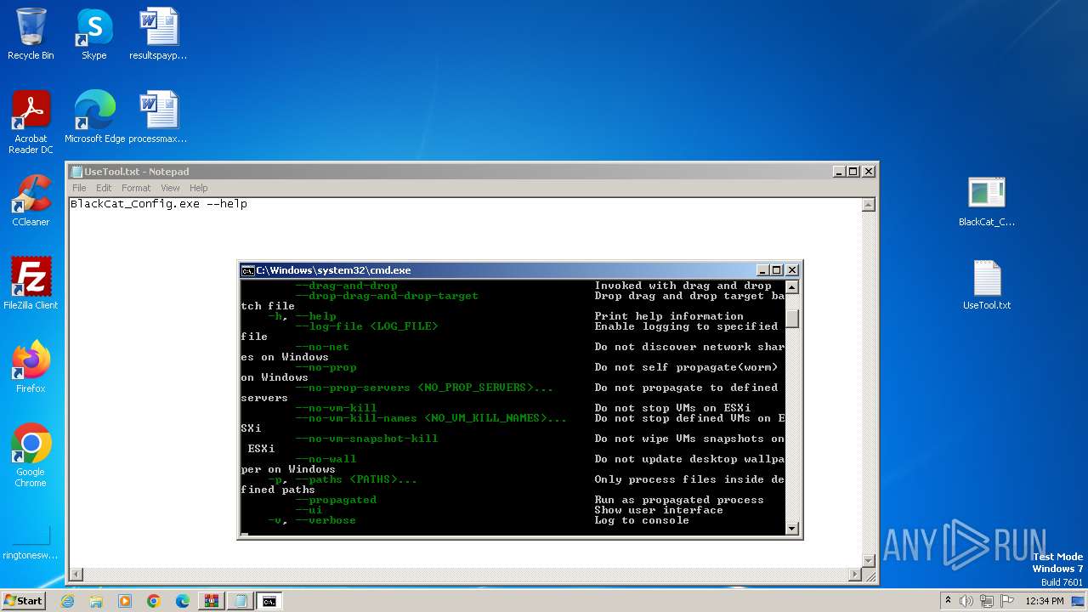Switch to Notepad via taskbar button

tap(241, 601)
